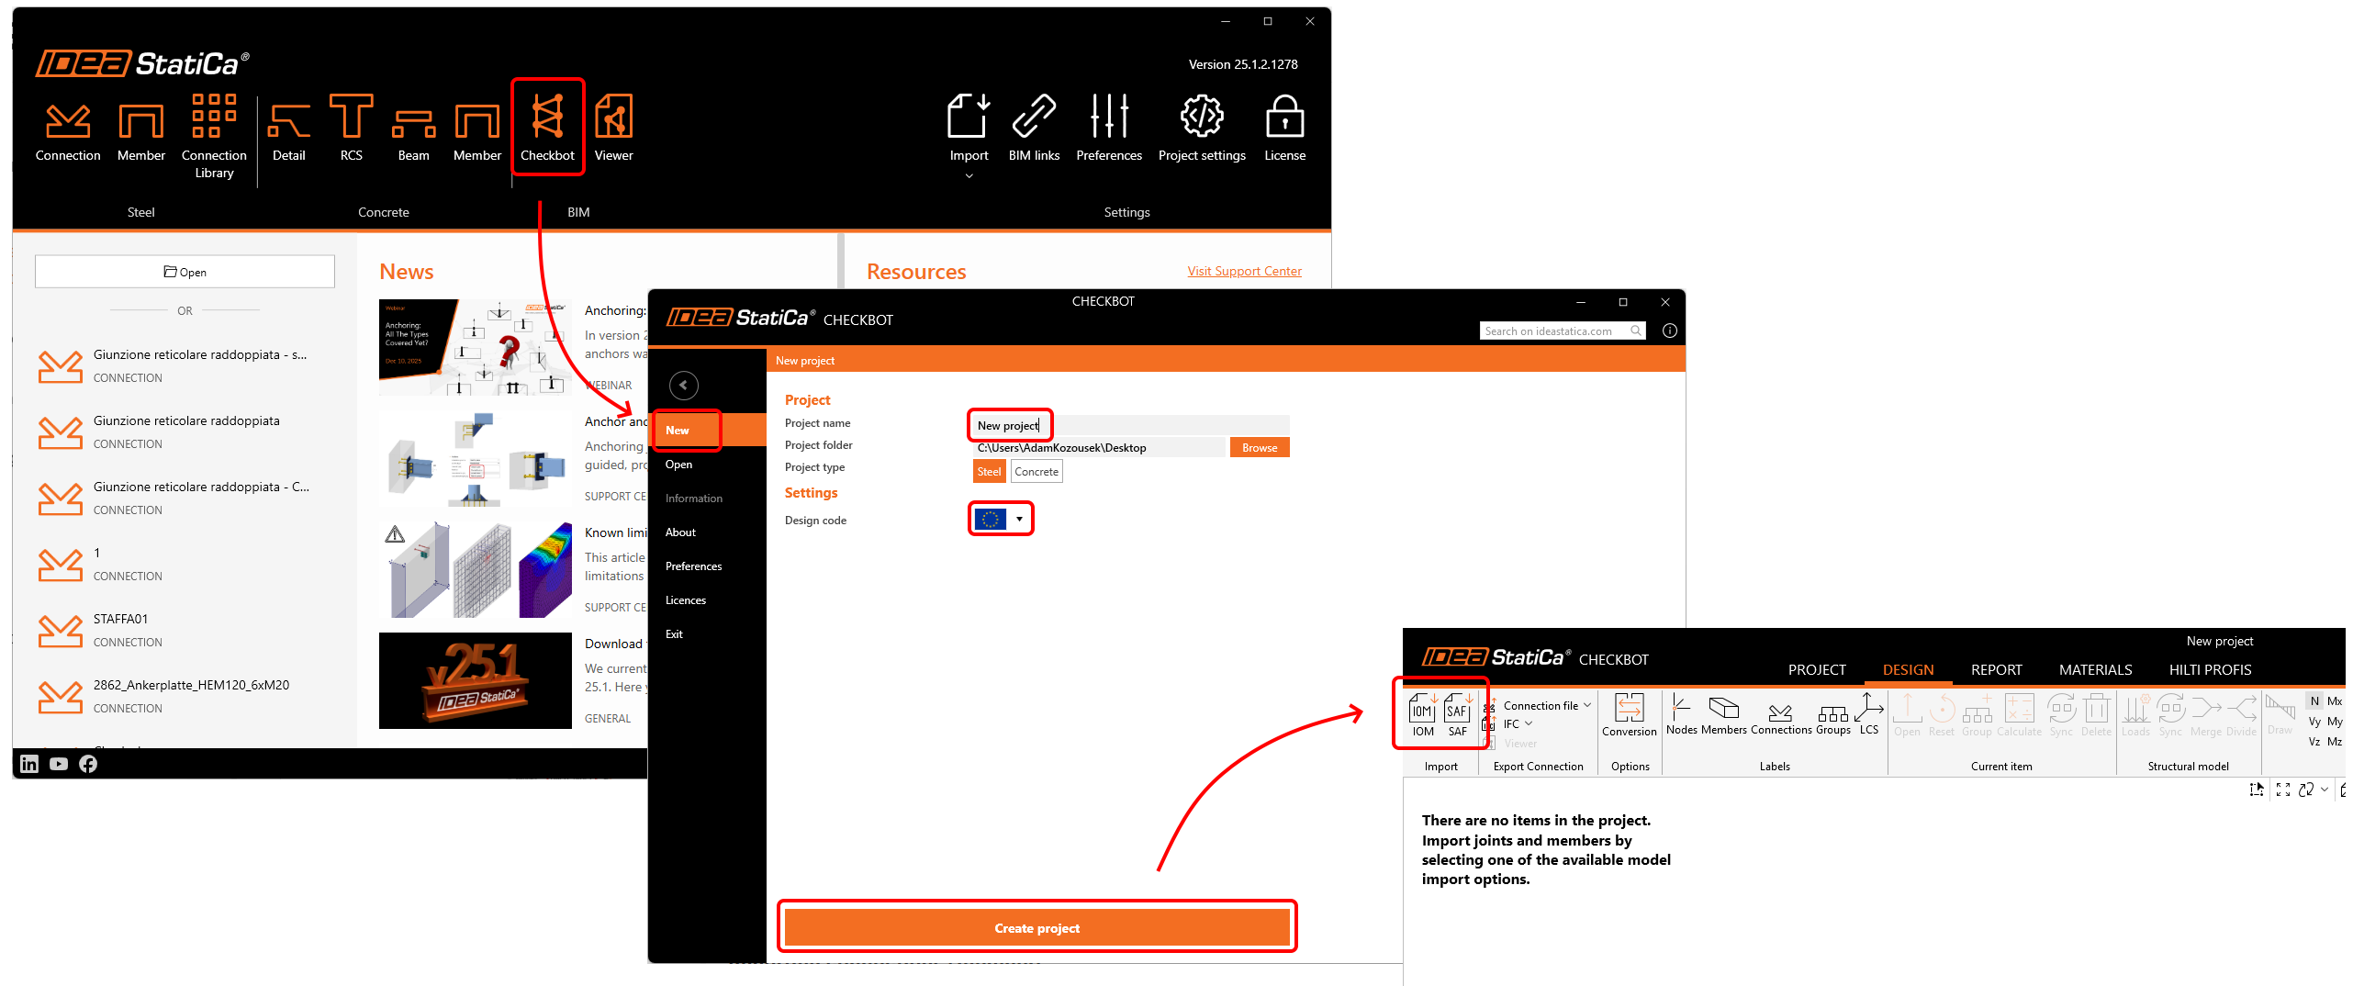The image size is (2353, 986).
Task: Launch Checkbot from the BIM group
Action: pyautogui.click(x=548, y=129)
